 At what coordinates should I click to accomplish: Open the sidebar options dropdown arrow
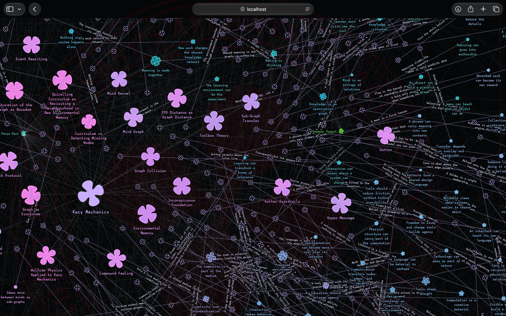click(x=19, y=9)
